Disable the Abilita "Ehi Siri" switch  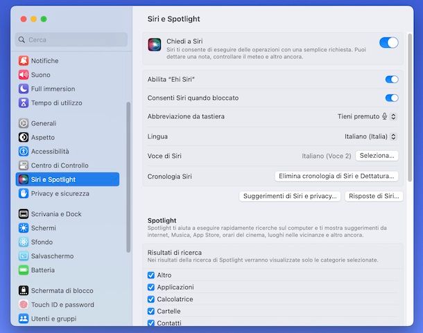[x=392, y=79]
